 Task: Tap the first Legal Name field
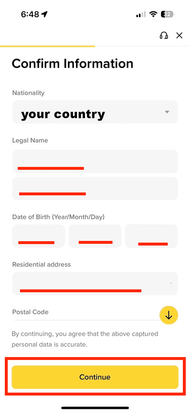[95, 162]
